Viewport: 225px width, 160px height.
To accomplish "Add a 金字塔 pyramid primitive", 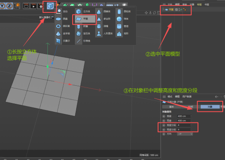I will point(58,34).
